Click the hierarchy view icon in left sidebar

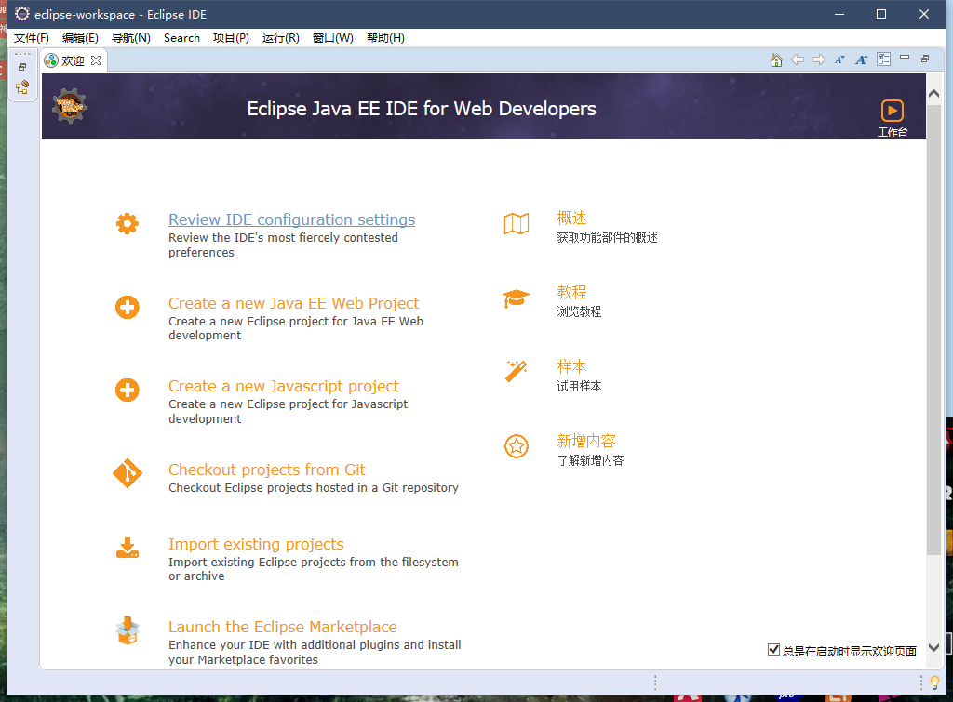click(22, 87)
